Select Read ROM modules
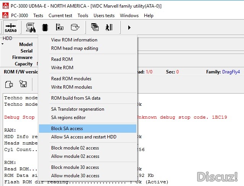 click(71, 79)
